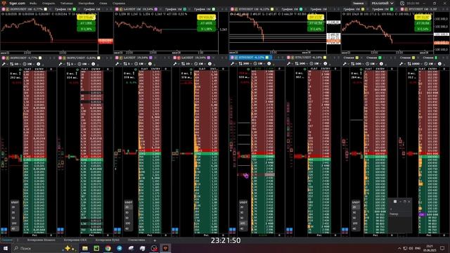Click blue squares icon in the -5,83% order book
This screenshot has height=253, width=450.
(x=60, y=230)
